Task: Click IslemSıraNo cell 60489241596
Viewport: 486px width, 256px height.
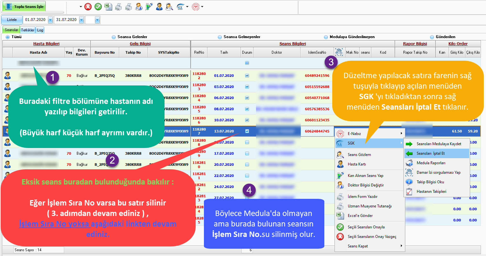Action: [317, 76]
